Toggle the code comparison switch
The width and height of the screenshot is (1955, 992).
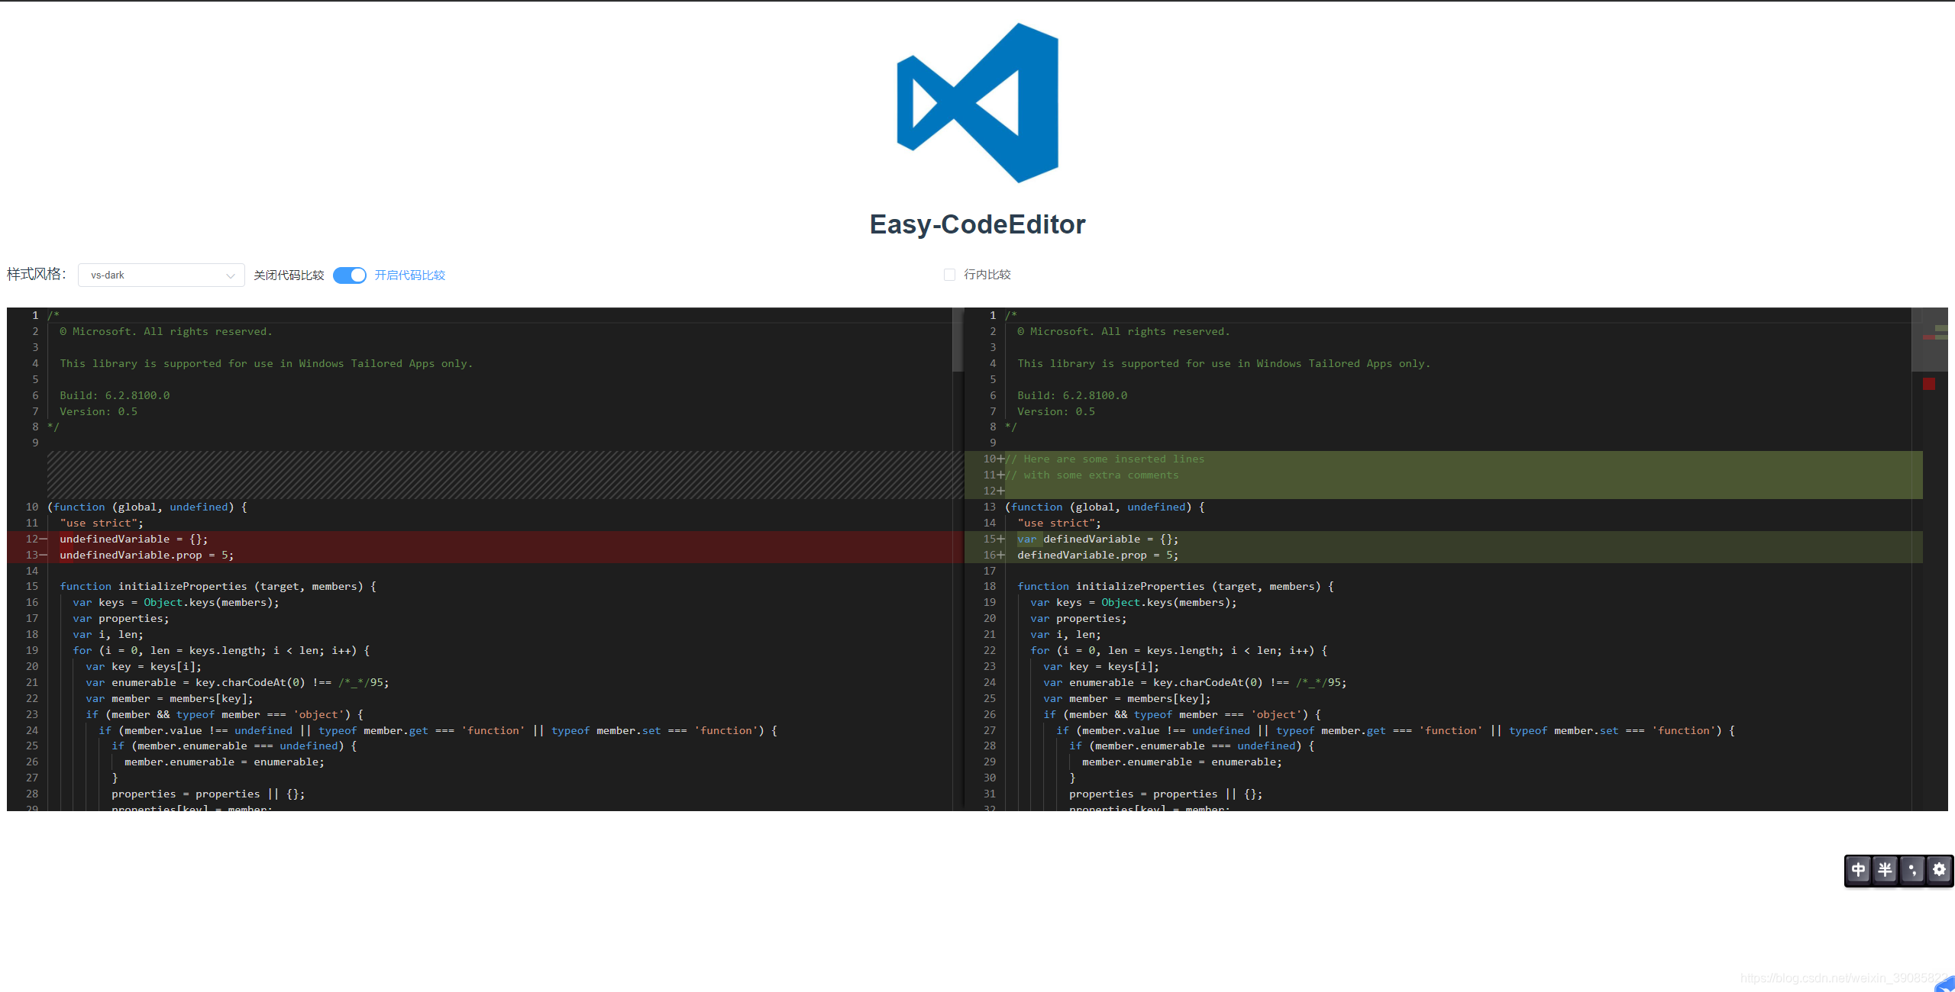point(350,275)
